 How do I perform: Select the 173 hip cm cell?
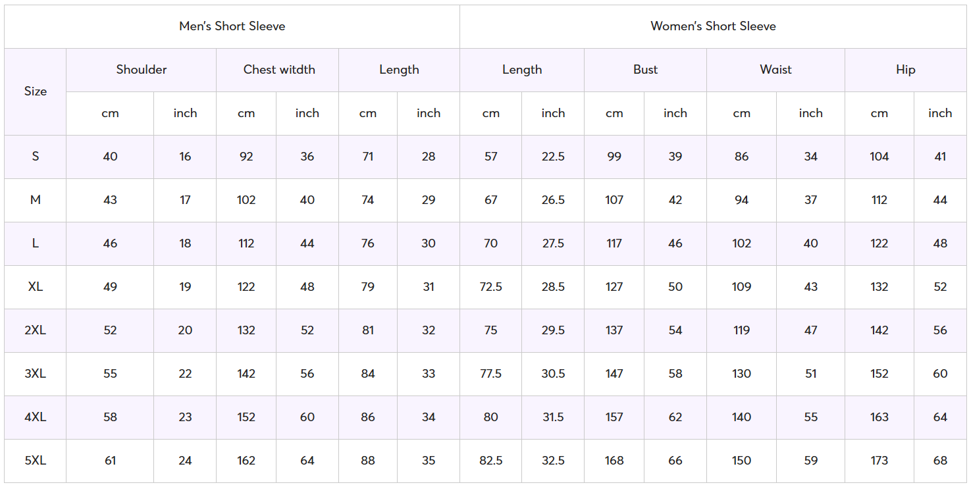[879, 461]
